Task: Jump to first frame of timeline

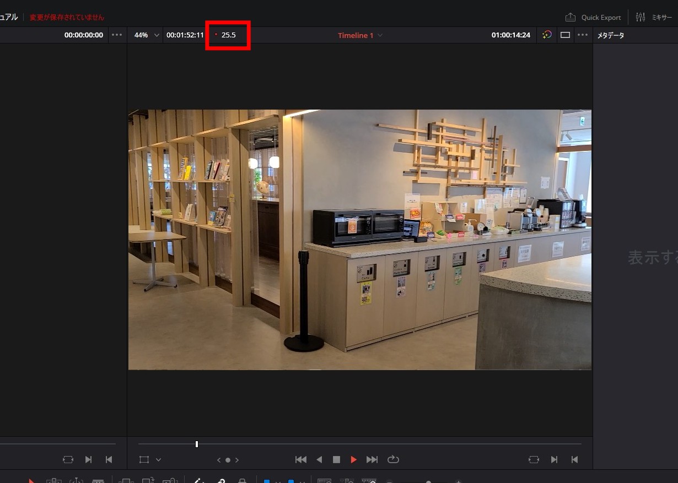Action: (300, 459)
